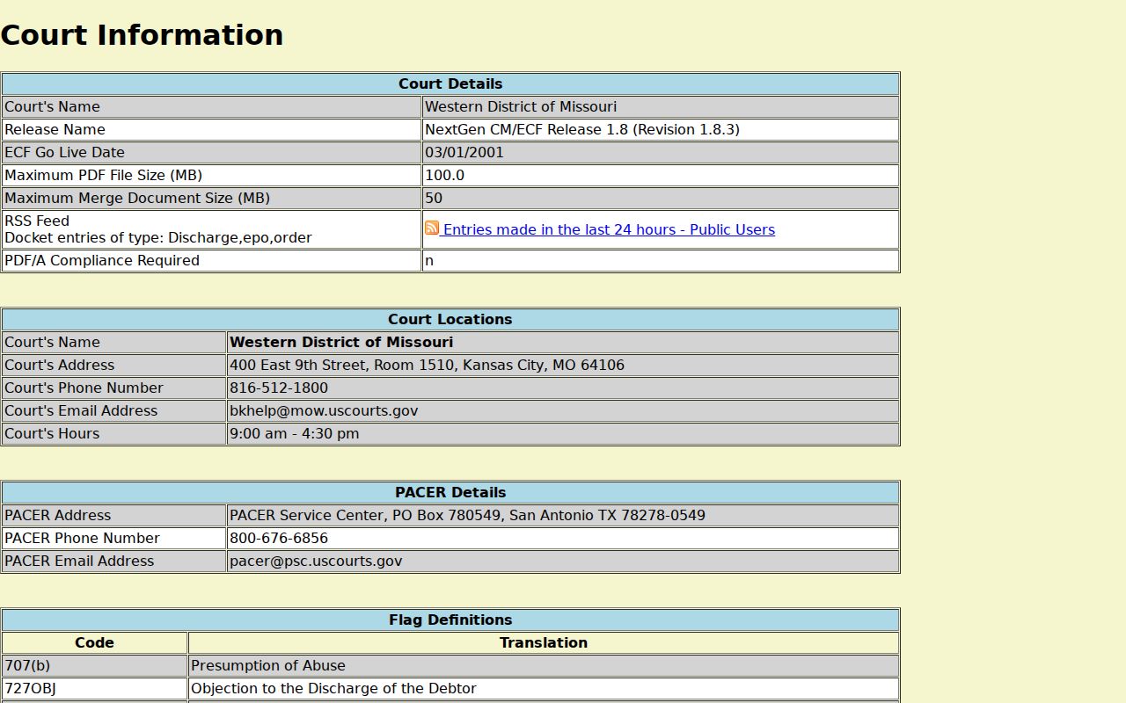Click the ECF Go Live Date 03/01/2001

[x=464, y=152]
